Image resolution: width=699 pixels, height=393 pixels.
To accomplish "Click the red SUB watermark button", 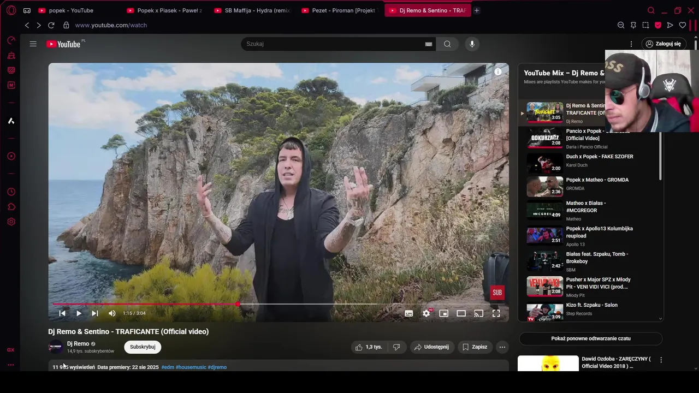I will (497, 293).
